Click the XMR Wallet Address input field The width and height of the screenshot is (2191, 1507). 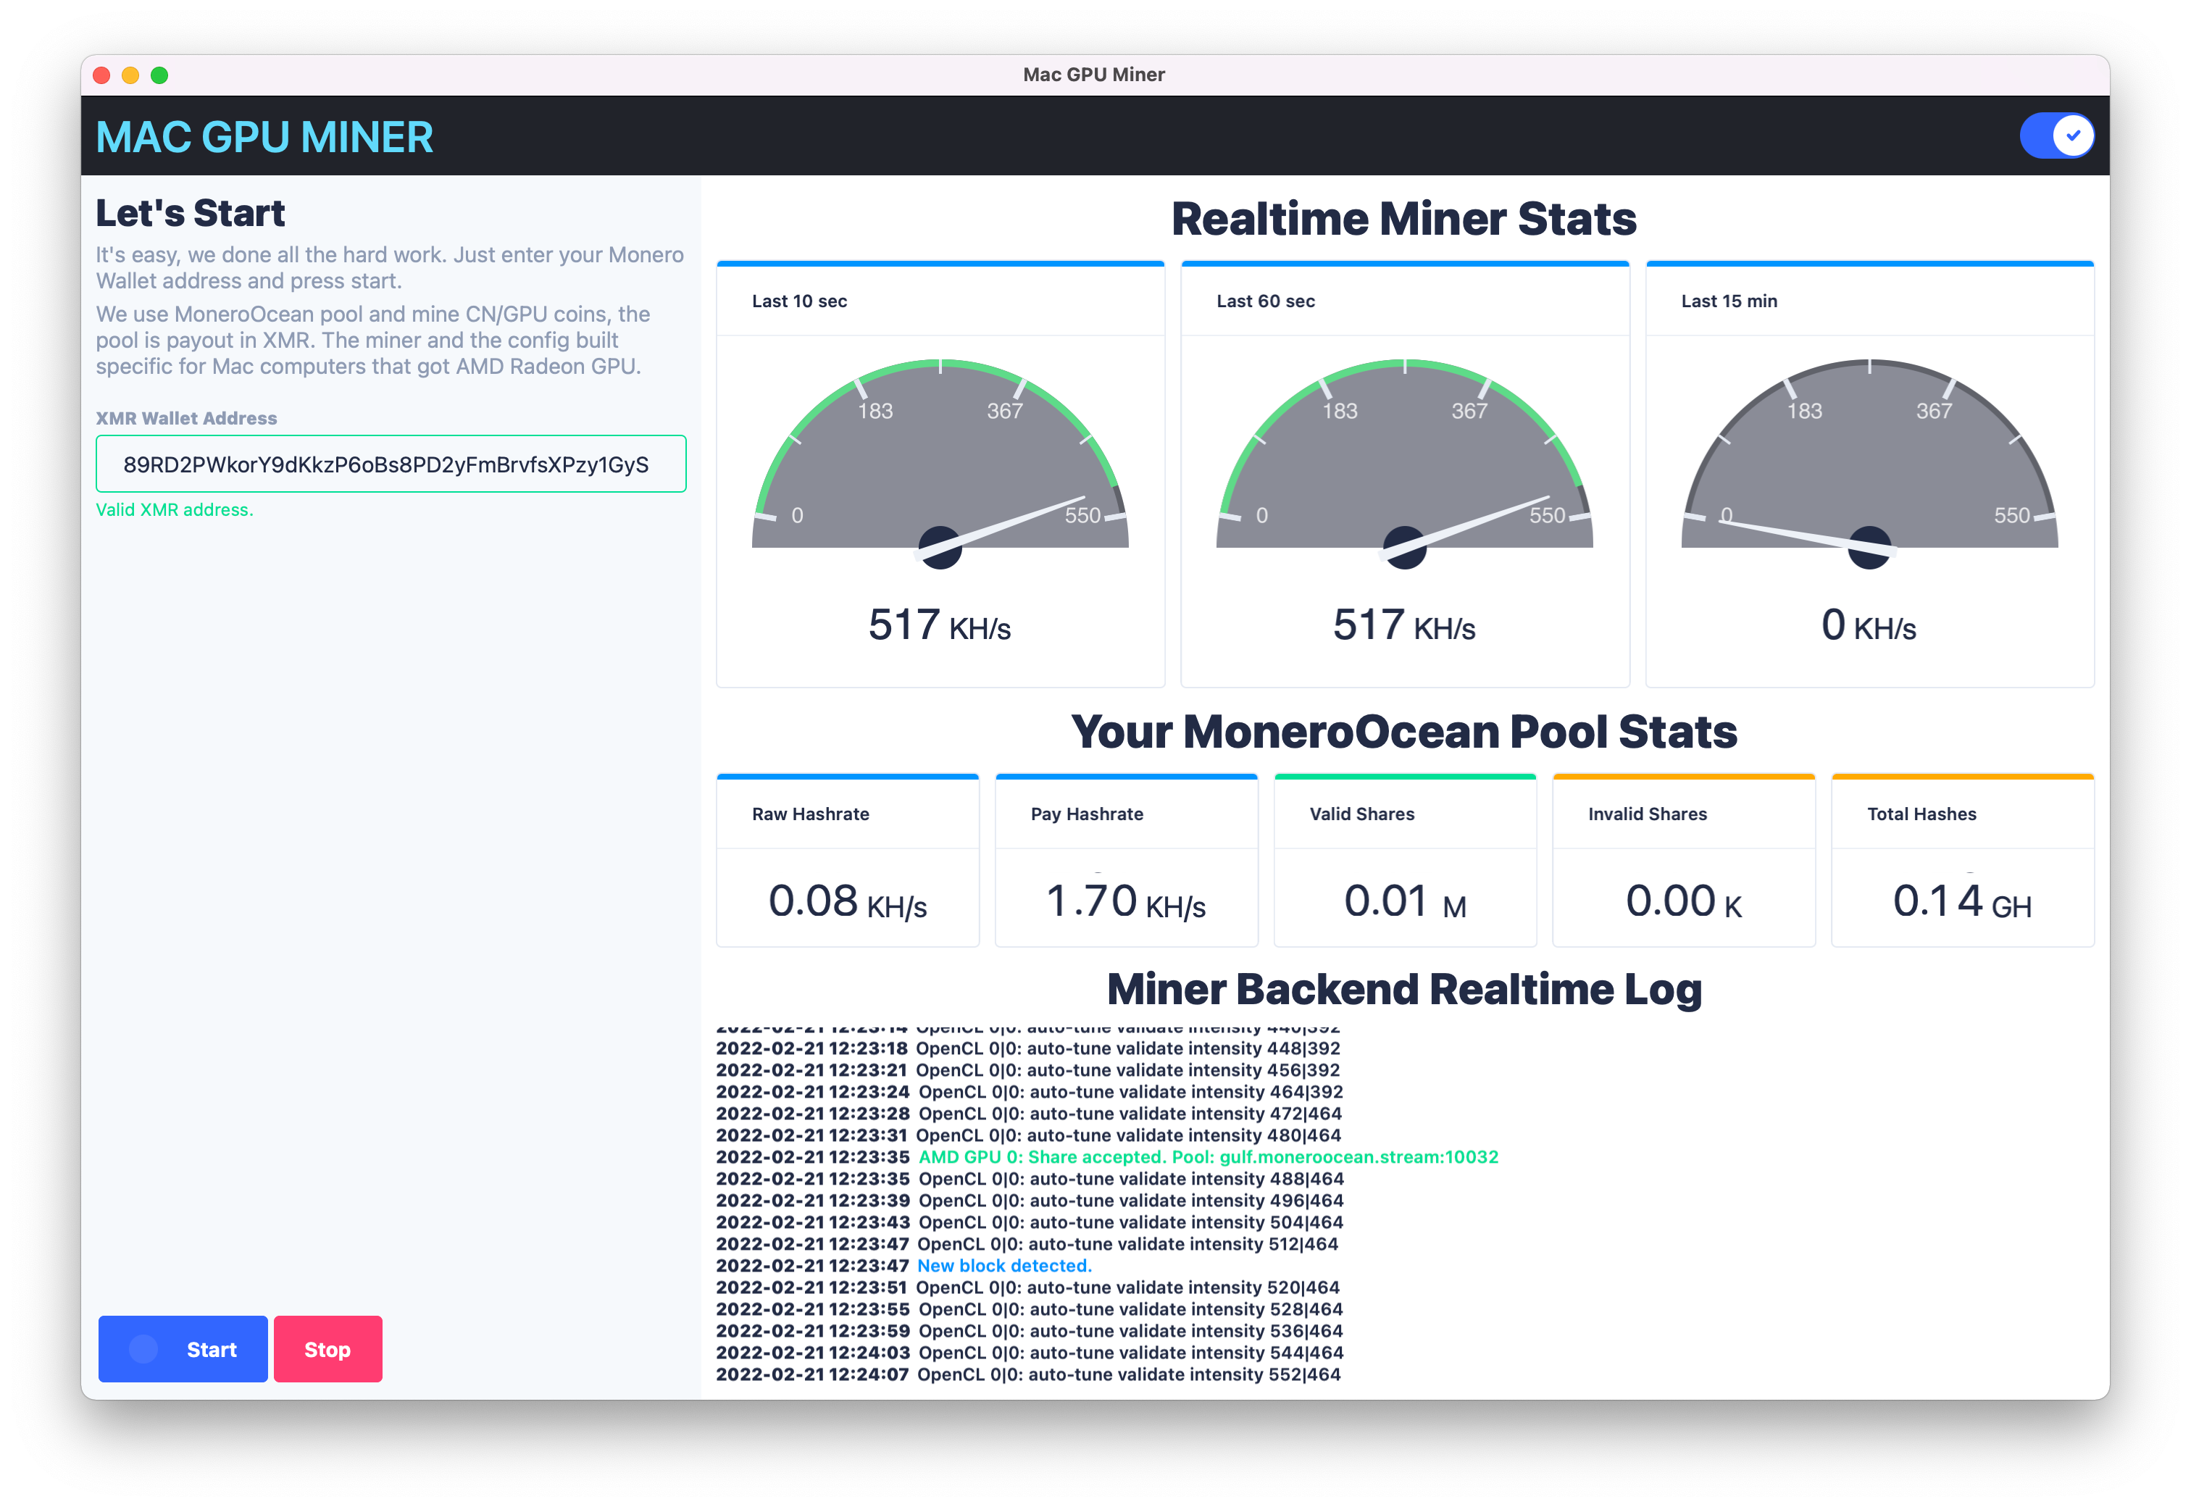coord(391,464)
